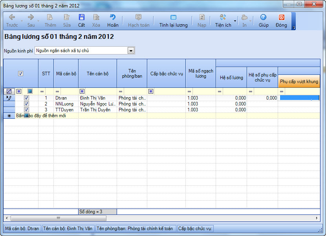The height and width of the screenshot is (236, 326).
Task: Click the Hệ số lương column header
Action: coord(231,77)
